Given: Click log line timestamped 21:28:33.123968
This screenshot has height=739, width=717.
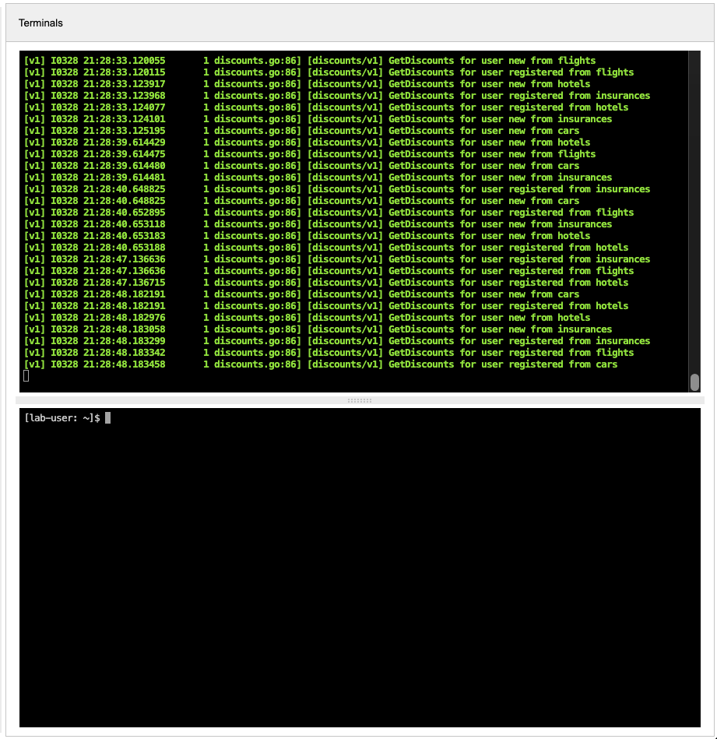Looking at the screenshot, I should point(337,96).
